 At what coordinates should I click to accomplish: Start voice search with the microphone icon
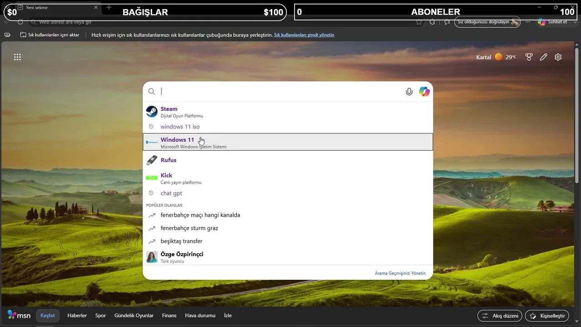(409, 92)
